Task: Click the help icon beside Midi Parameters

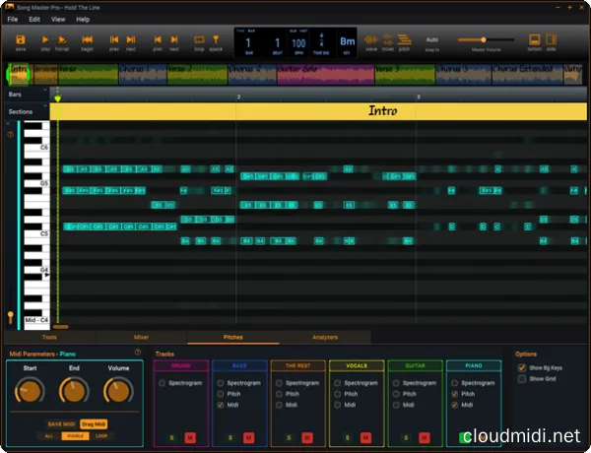Action: [138, 353]
